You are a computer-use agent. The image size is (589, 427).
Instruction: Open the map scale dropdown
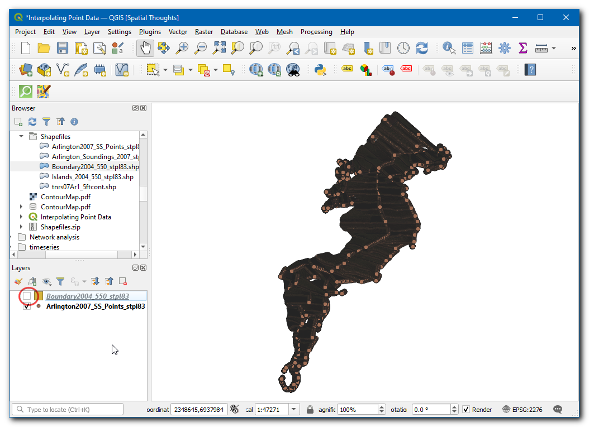[x=294, y=410]
